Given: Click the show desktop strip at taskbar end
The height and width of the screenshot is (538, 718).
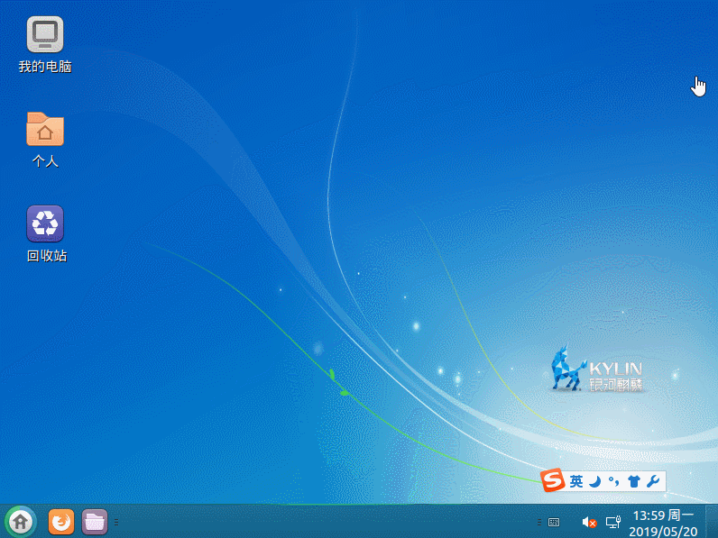Looking at the screenshot, I should tap(712, 522).
